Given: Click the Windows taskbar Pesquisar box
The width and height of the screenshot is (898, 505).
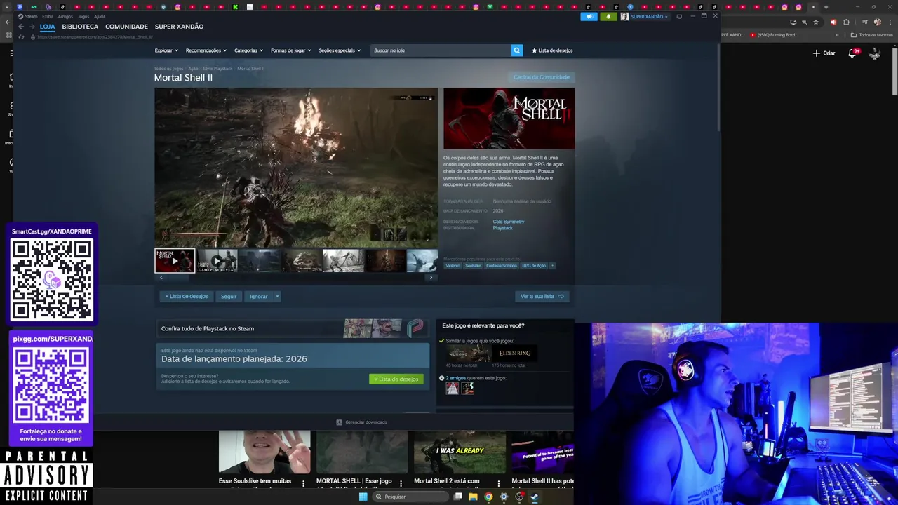Looking at the screenshot, I should (410, 497).
